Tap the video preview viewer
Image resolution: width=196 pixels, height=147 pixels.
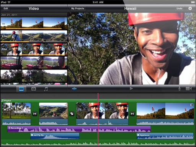click(x=132, y=48)
